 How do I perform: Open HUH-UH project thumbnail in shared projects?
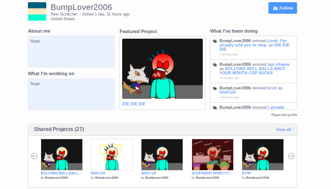tap(112, 155)
